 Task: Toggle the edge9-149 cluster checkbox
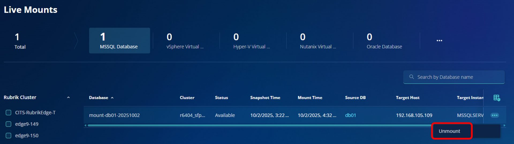(9, 124)
